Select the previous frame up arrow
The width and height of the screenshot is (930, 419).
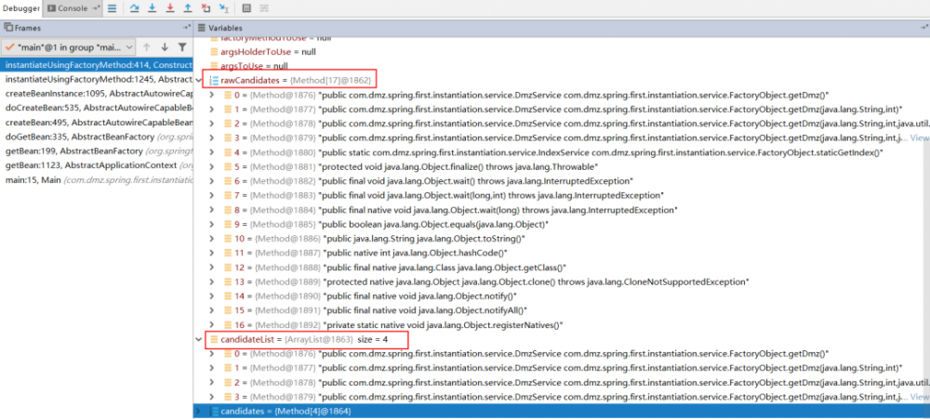pos(147,46)
